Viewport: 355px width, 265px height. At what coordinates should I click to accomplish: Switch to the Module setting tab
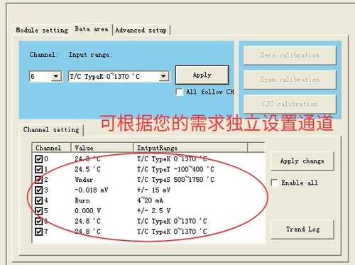coord(42,31)
